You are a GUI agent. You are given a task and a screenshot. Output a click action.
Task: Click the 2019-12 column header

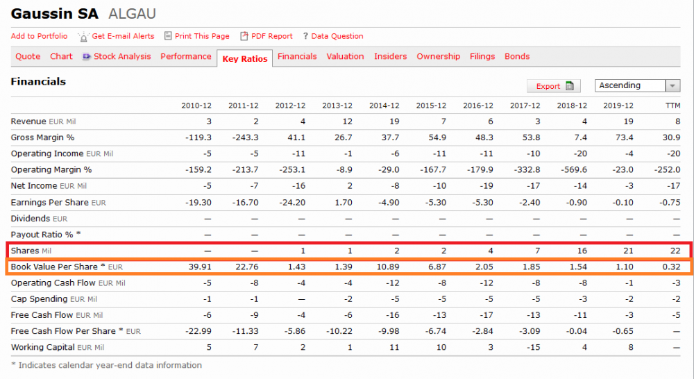pos(618,106)
